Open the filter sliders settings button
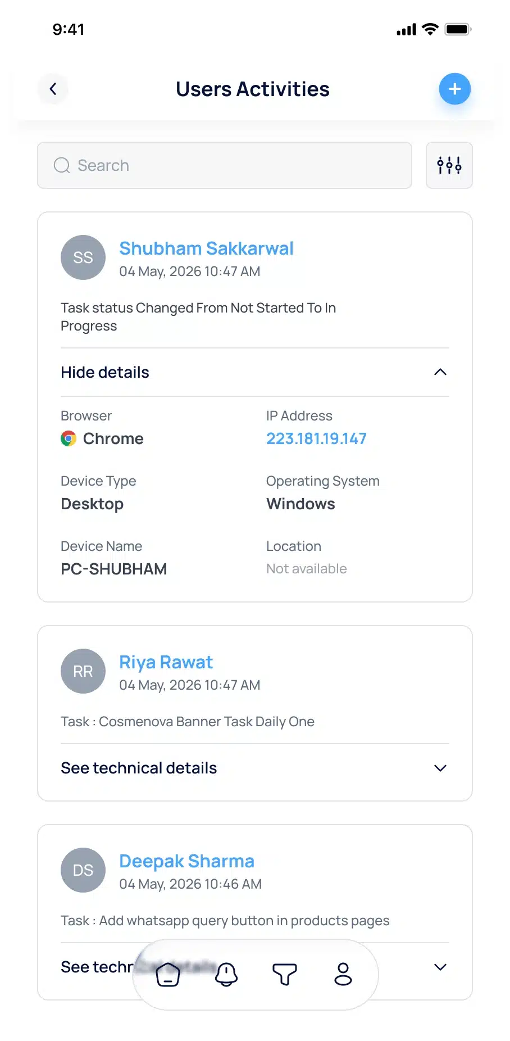Viewport: 510px width, 1041px height. tap(449, 165)
